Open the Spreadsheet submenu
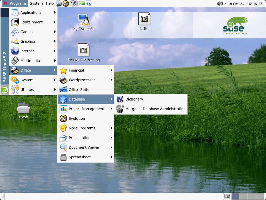This screenshot has height=200, width=266. [x=86, y=157]
